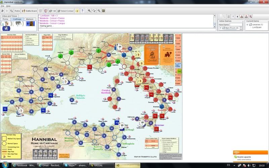Collapse the canarias (1) game node
Screen dimensions: 269x168
[x=247, y=25]
